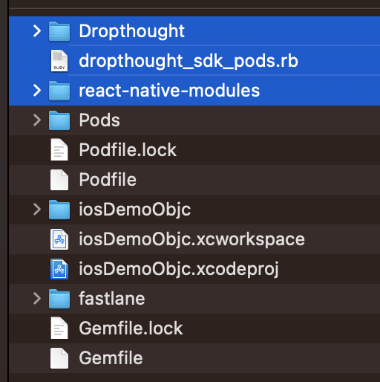This screenshot has height=382, width=380.
Task: Click the Pods folder icon
Action: (59, 120)
